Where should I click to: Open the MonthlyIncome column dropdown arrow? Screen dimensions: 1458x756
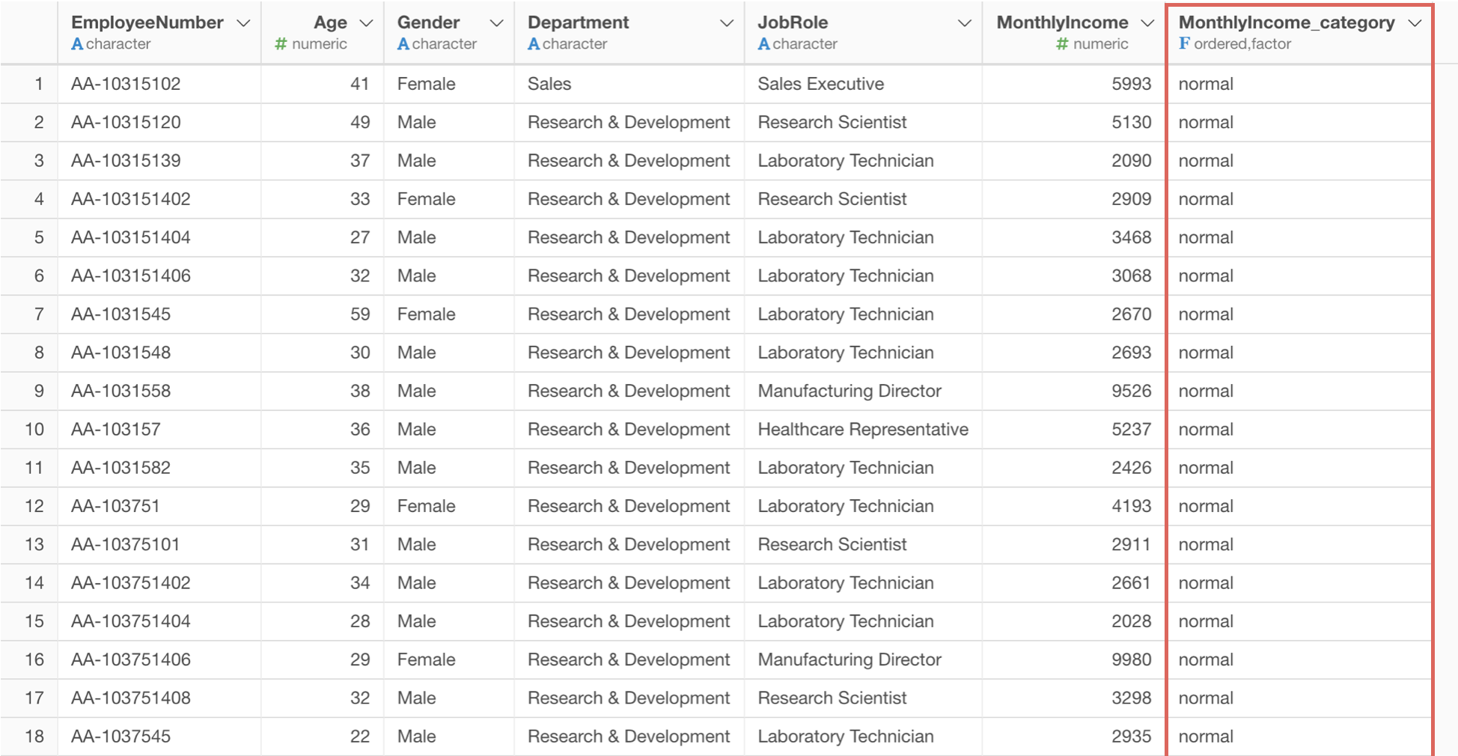coord(1147,23)
